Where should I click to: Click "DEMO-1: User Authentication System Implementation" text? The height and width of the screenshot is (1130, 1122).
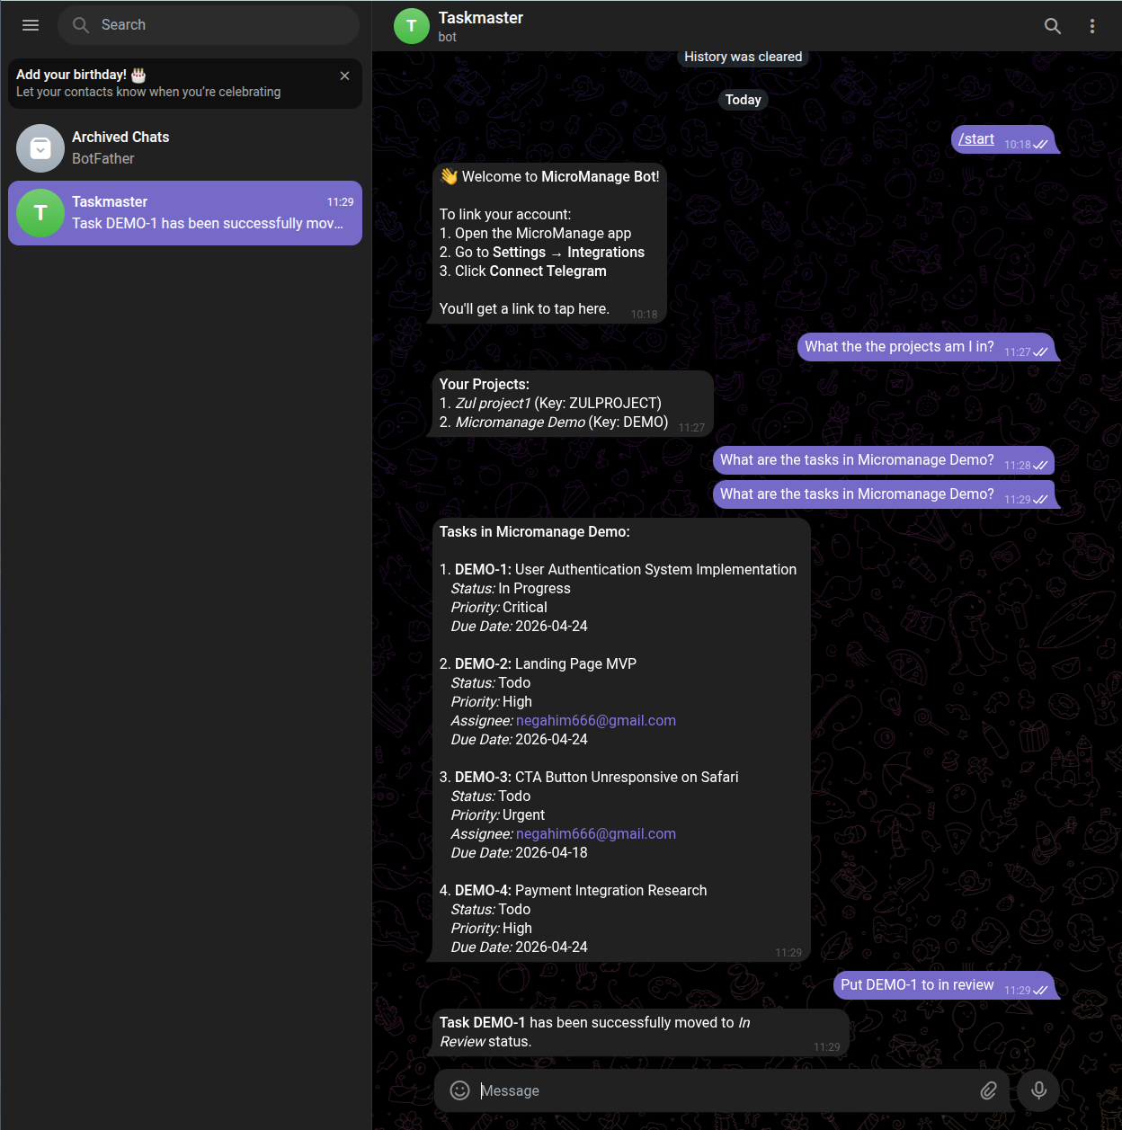coord(626,570)
